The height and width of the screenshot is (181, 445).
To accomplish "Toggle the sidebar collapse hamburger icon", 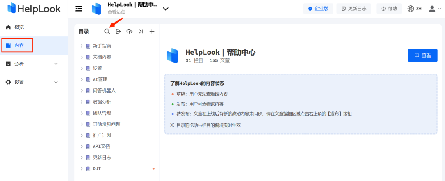I will pyautogui.click(x=79, y=9).
